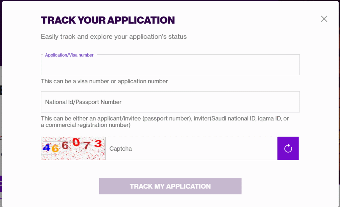Select the Track Your Application heading
This screenshot has width=340, height=207.
click(108, 20)
